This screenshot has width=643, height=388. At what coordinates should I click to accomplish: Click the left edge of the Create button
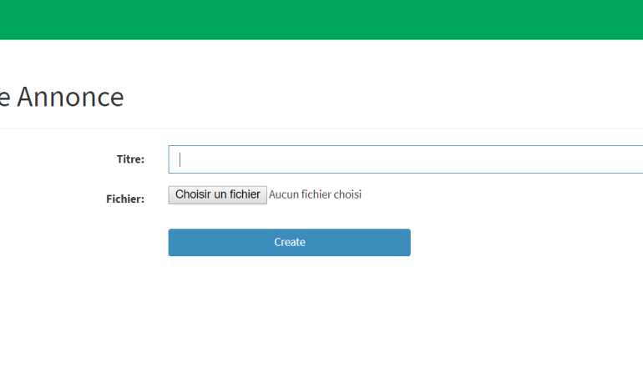pos(175,242)
